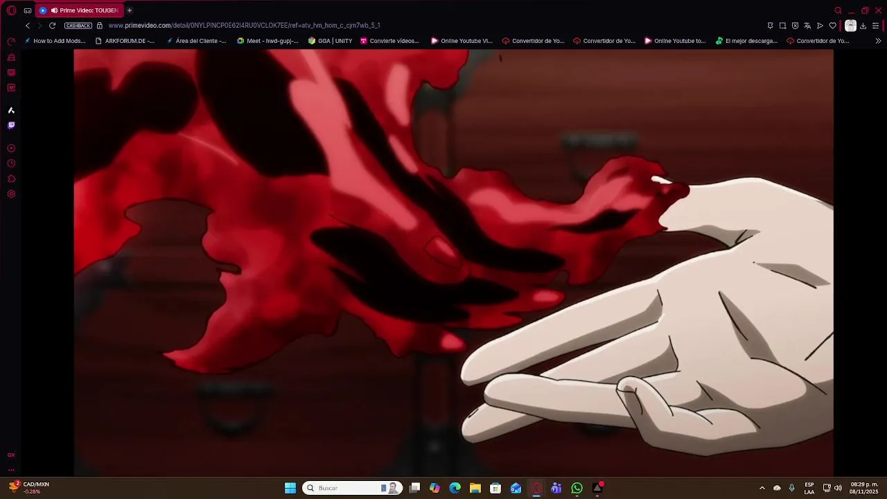Switch to the Prime Video: TOUGEN tab

80,10
